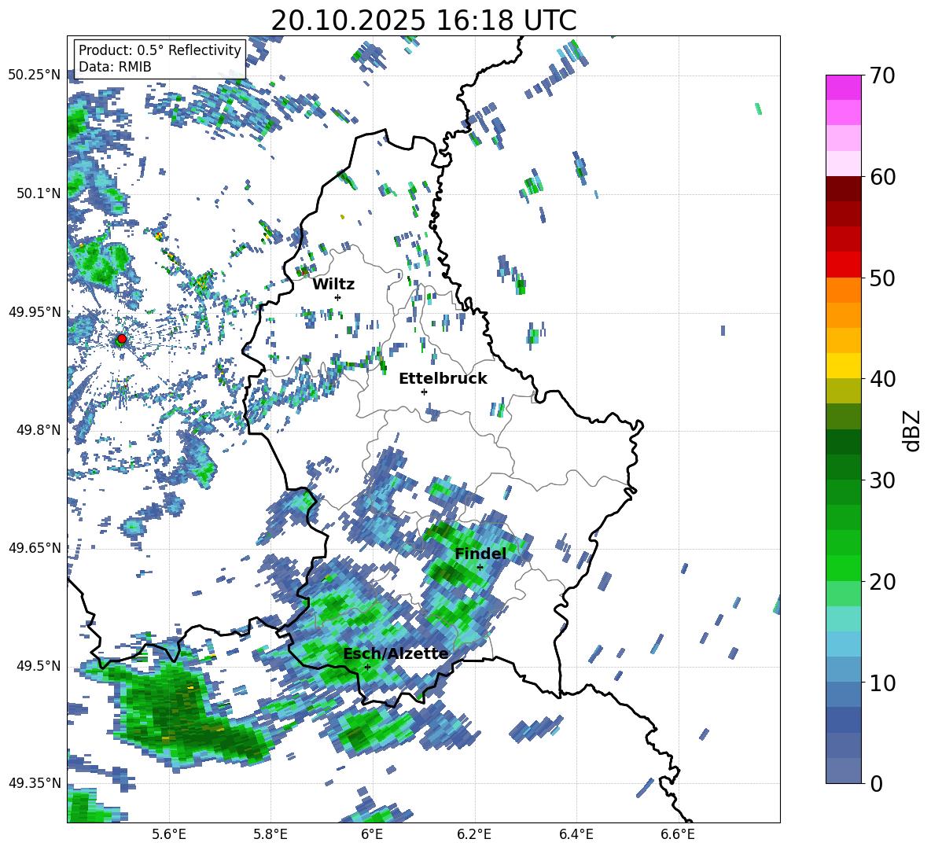Click the Ettelbruck city label
The image size is (931, 850).
(443, 379)
